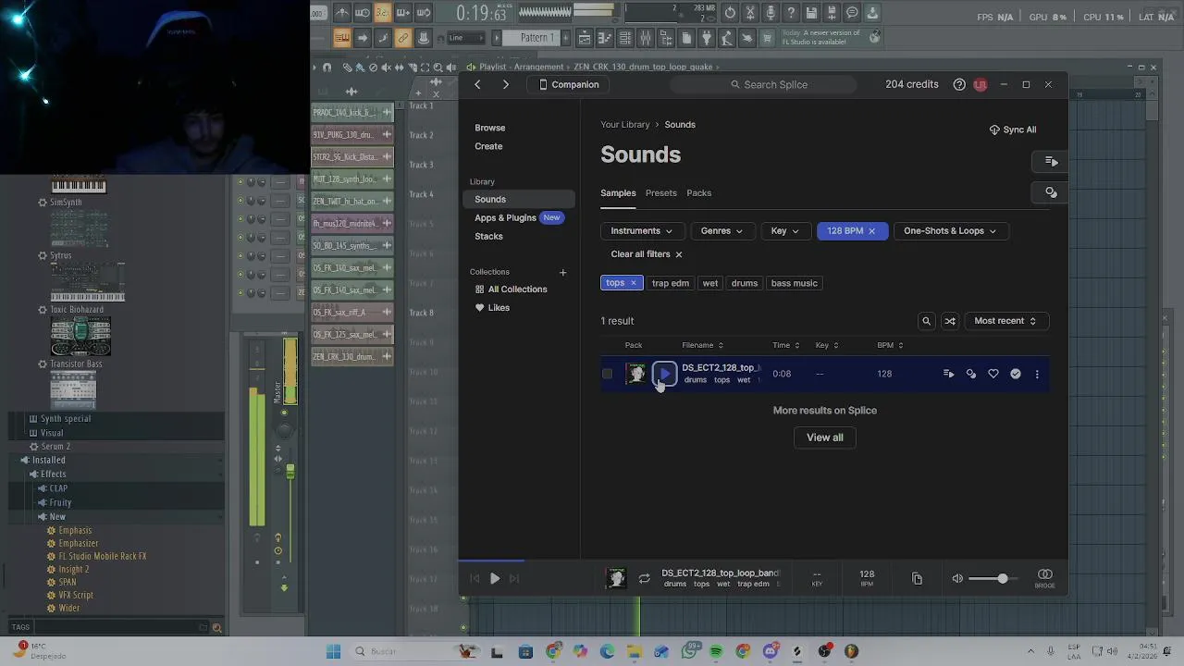
Task: Mute the Splice volume speaker icon
Action: pyautogui.click(x=957, y=579)
